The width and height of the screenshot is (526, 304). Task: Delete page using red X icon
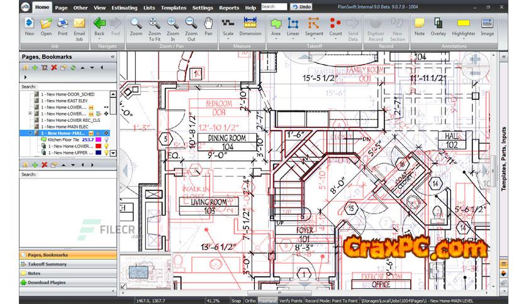[54, 67]
